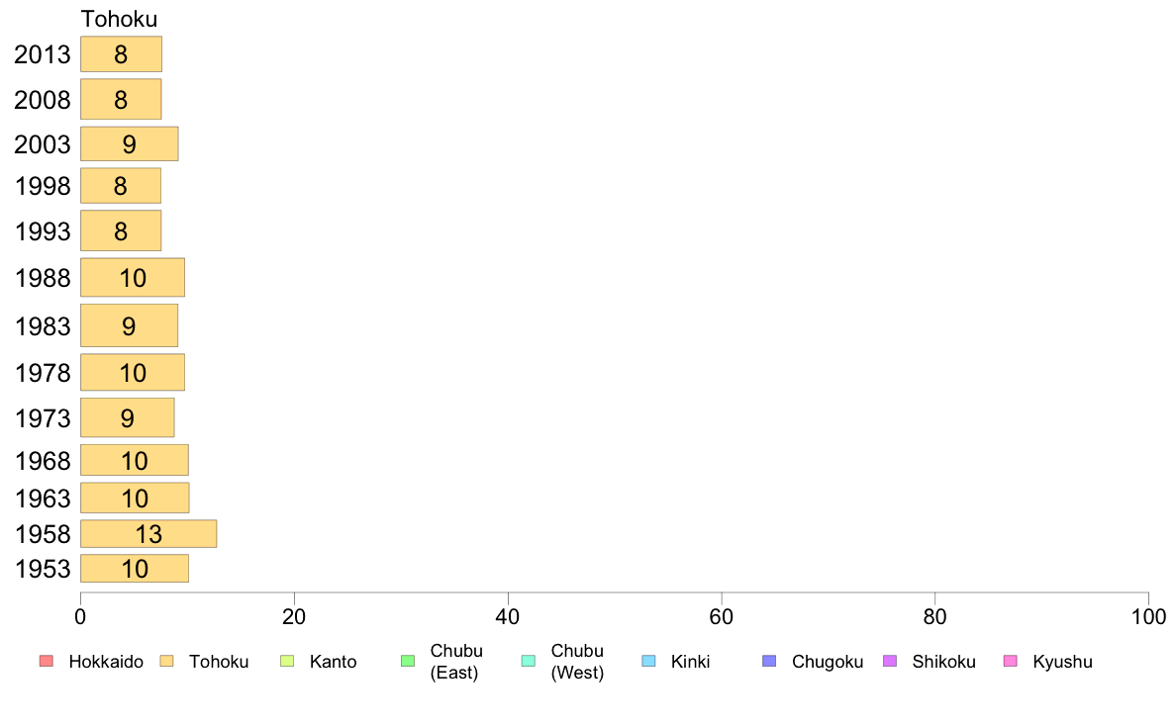
Task: Click the Kyushu pink legend swatch
Action: click(x=1011, y=662)
